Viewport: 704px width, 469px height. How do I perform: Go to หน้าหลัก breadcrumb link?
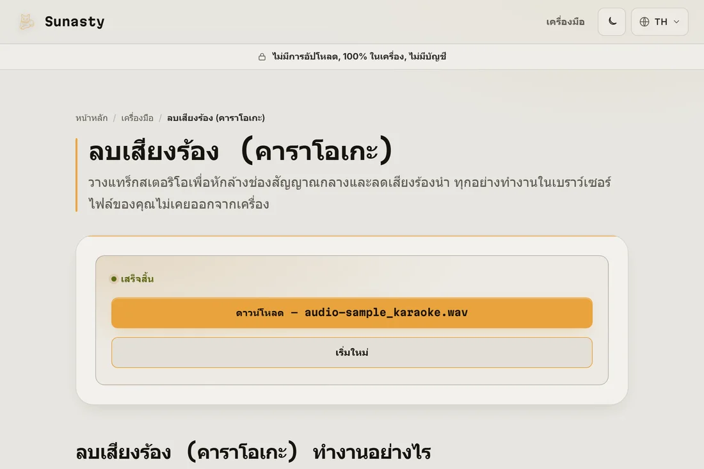tap(92, 118)
